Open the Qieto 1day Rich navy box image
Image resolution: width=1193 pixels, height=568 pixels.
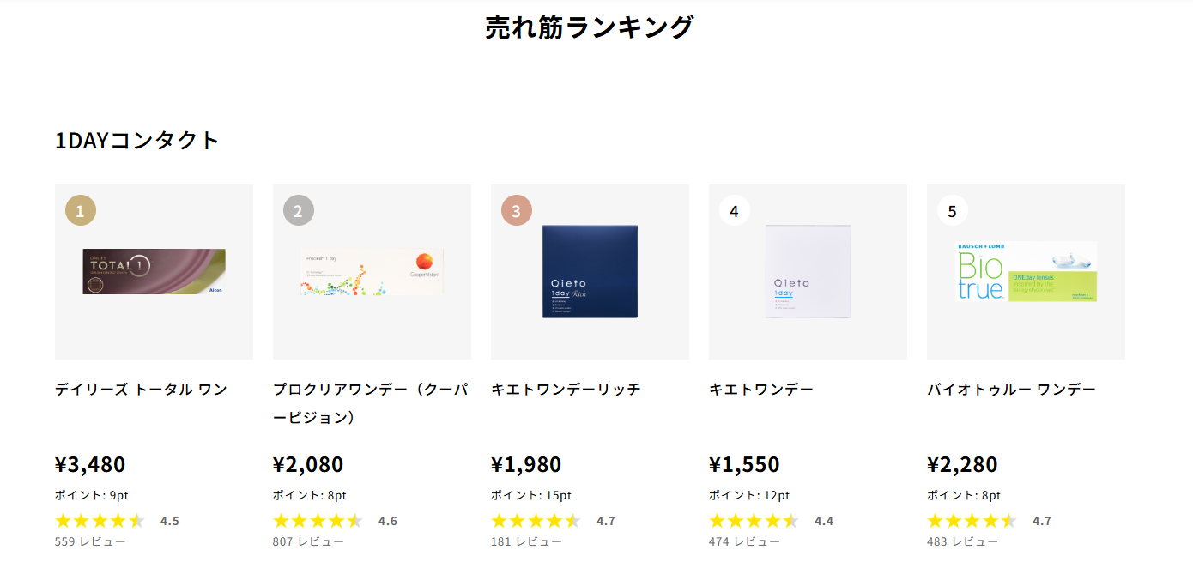tap(590, 272)
